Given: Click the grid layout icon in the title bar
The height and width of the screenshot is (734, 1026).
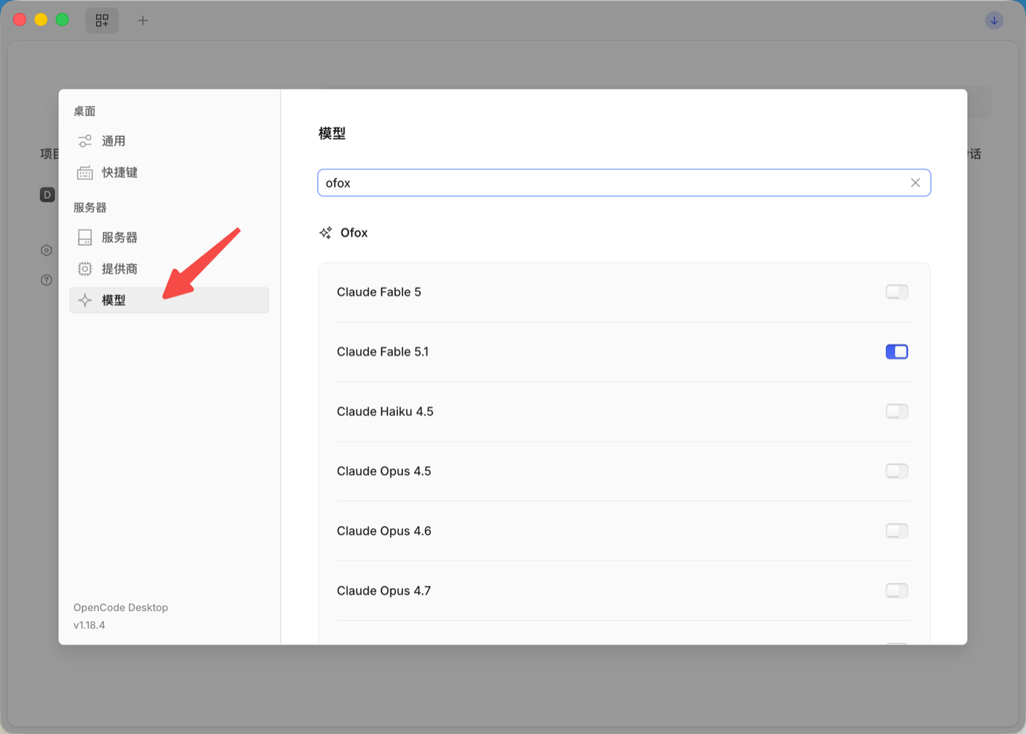Looking at the screenshot, I should [x=102, y=21].
